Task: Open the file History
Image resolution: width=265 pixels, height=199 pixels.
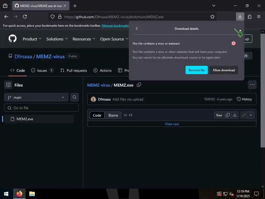Action: [x=244, y=99]
